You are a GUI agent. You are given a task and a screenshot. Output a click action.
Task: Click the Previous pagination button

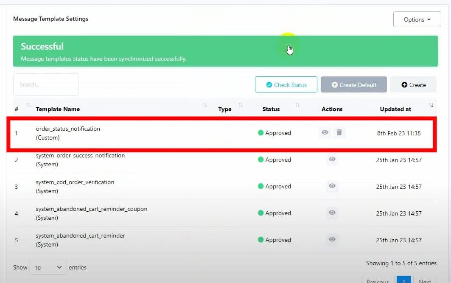pyautogui.click(x=378, y=280)
